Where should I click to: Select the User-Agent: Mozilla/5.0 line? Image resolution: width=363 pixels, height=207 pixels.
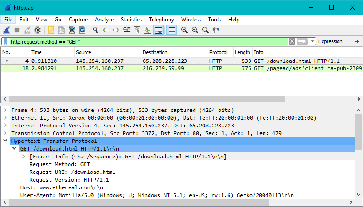point(157,195)
